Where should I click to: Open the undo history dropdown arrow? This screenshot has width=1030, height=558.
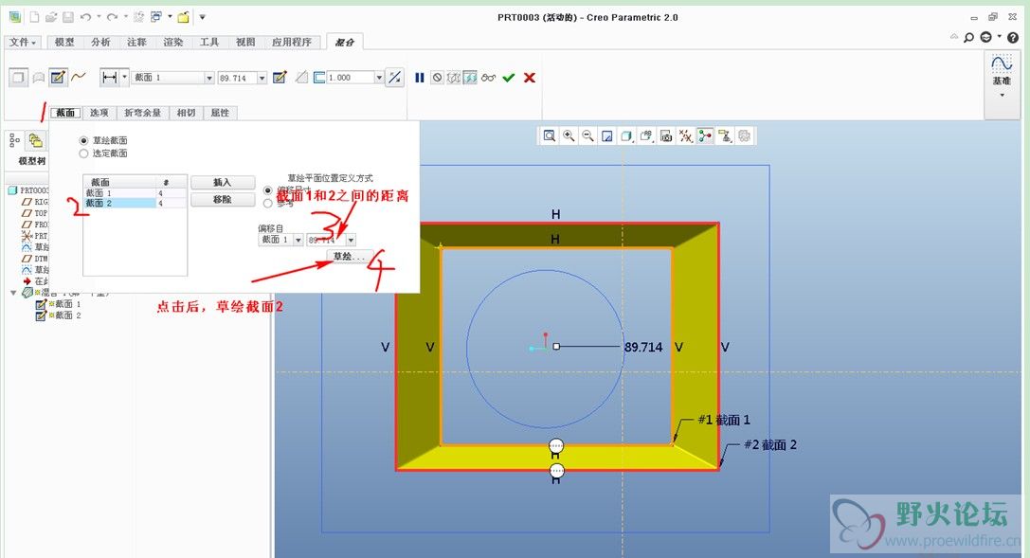tap(99, 17)
